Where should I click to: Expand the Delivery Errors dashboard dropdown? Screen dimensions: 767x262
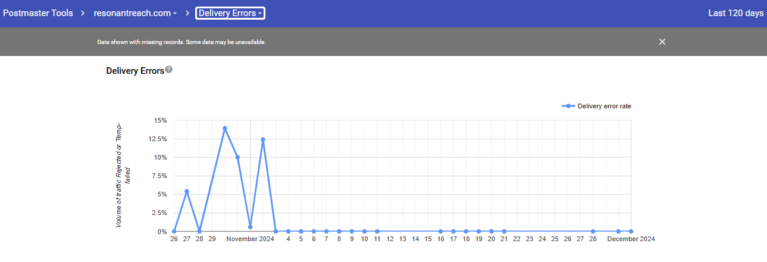click(230, 13)
